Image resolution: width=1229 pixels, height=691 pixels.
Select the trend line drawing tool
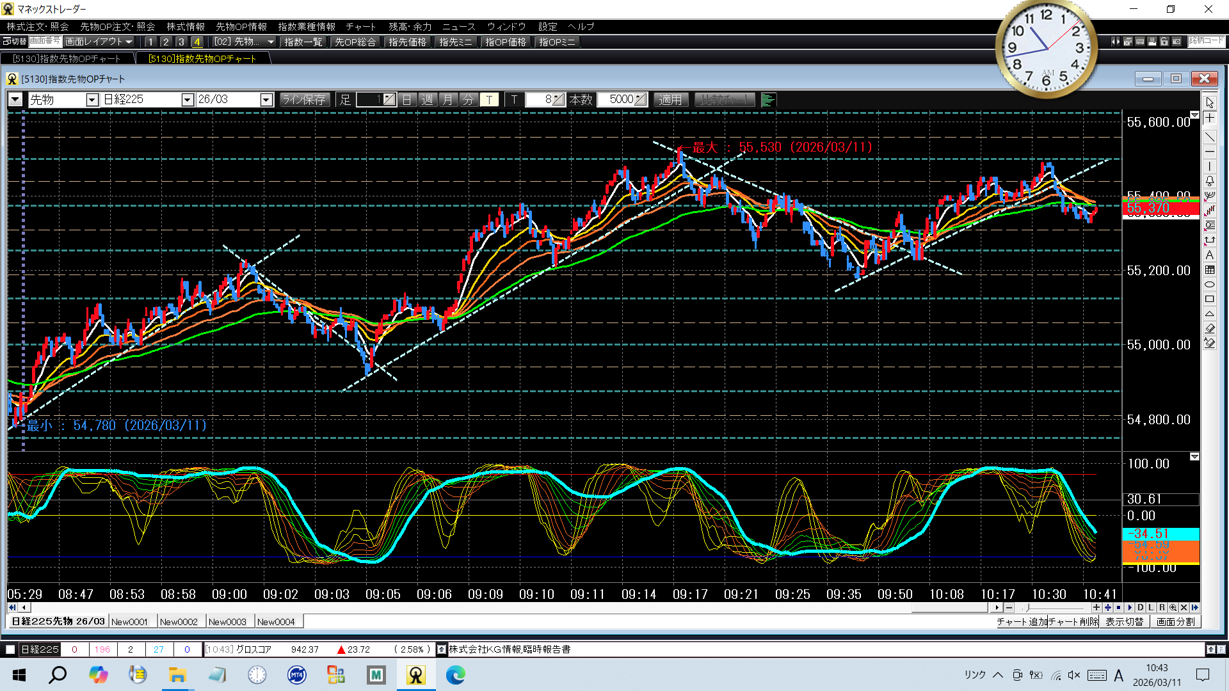1209,136
